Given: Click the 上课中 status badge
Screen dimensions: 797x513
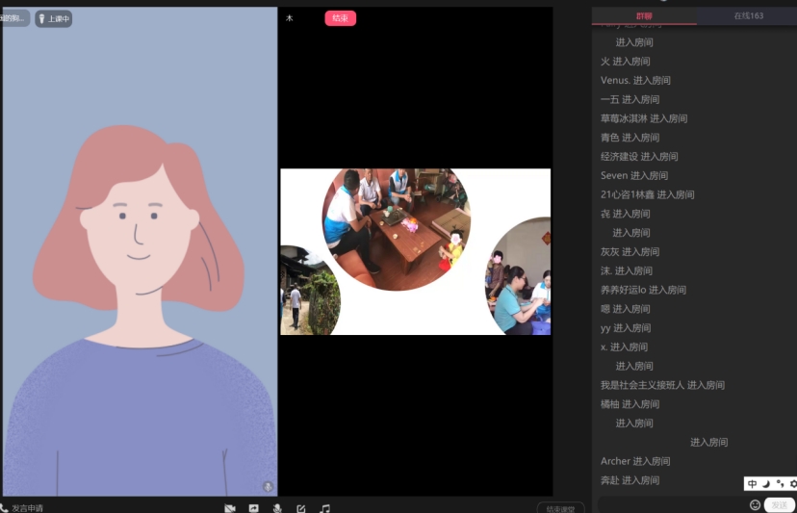Looking at the screenshot, I should tap(54, 18).
